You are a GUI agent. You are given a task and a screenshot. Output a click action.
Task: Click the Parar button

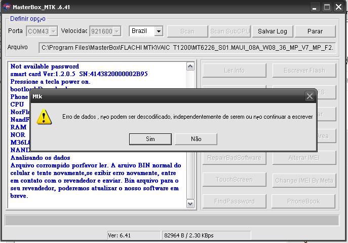315,31
